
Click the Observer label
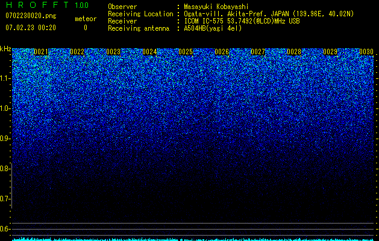point(122,7)
